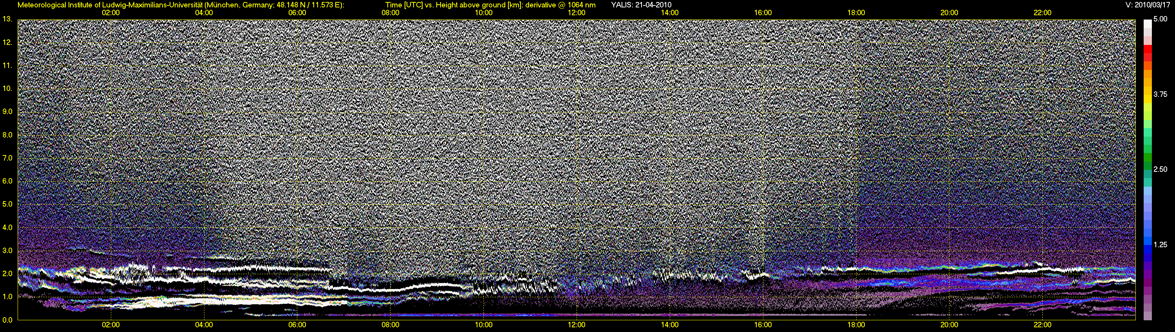
Task: Pick the purple bottom segment of the colorbar
Action: click(x=1148, y=316)
